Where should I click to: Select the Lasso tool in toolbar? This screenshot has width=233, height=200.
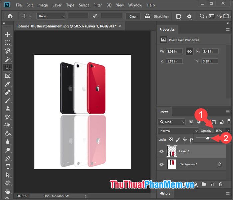[x=7, y=51]
